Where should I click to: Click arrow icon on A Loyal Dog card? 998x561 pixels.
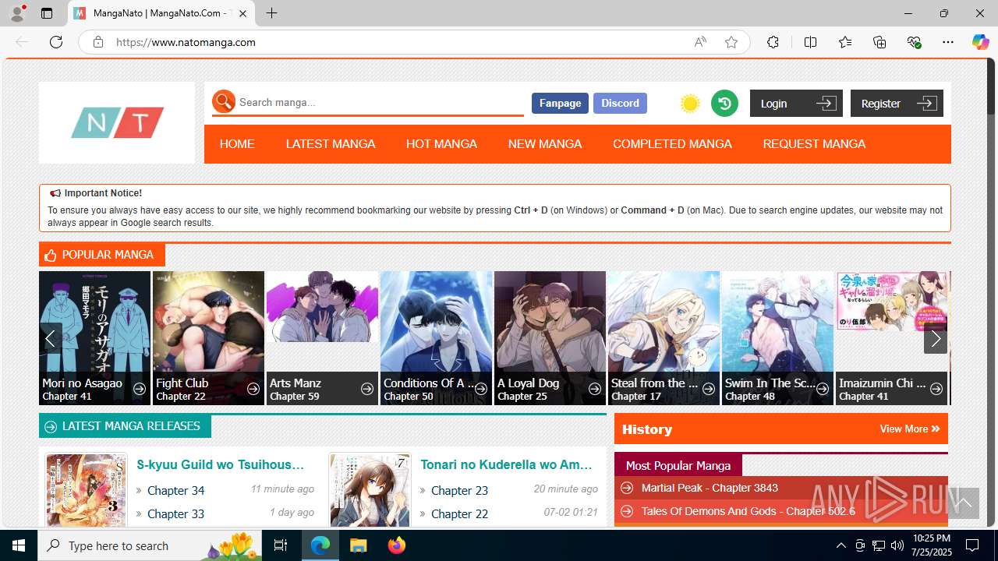pyautogui.click(x=595, y=389)
